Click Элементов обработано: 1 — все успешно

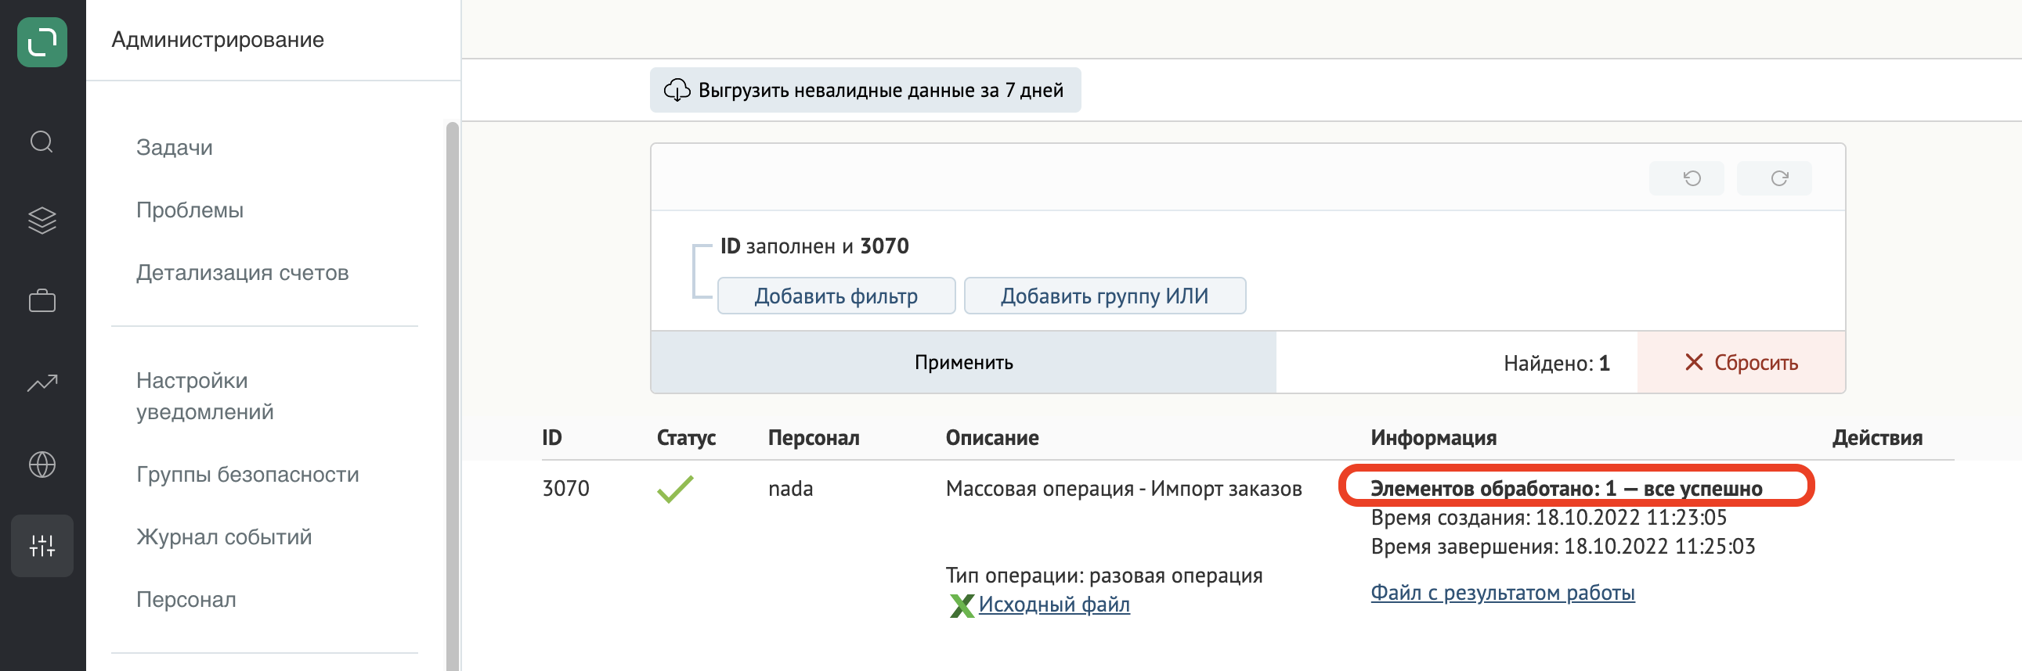[1566, 488]
